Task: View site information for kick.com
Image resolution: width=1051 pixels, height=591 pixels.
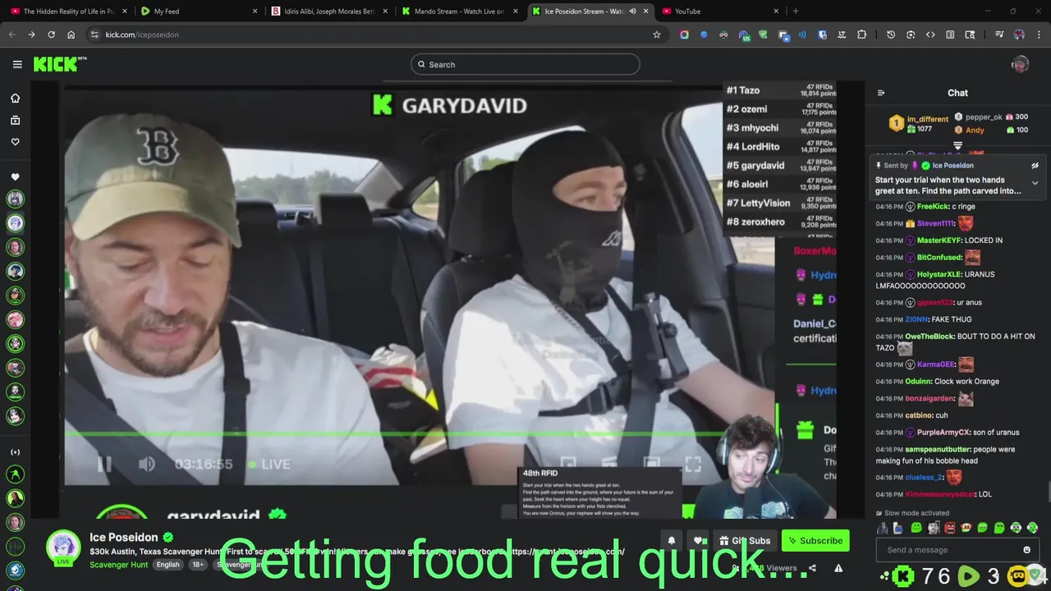Action: click(94, 34)
